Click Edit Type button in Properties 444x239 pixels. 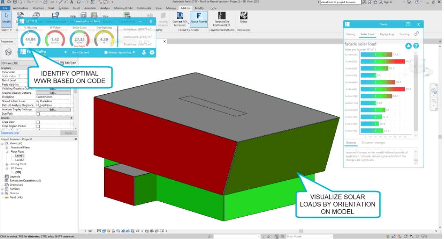tap(68, 63)
